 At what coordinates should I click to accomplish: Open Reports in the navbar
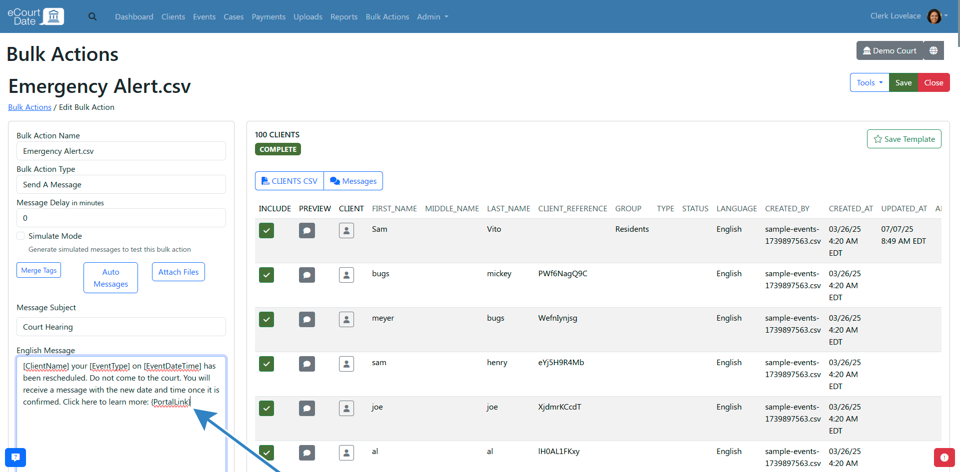pos(344,16)
